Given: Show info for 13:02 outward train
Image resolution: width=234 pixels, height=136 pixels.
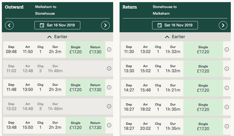Looking at the screenshot, I should pos(109,106).
